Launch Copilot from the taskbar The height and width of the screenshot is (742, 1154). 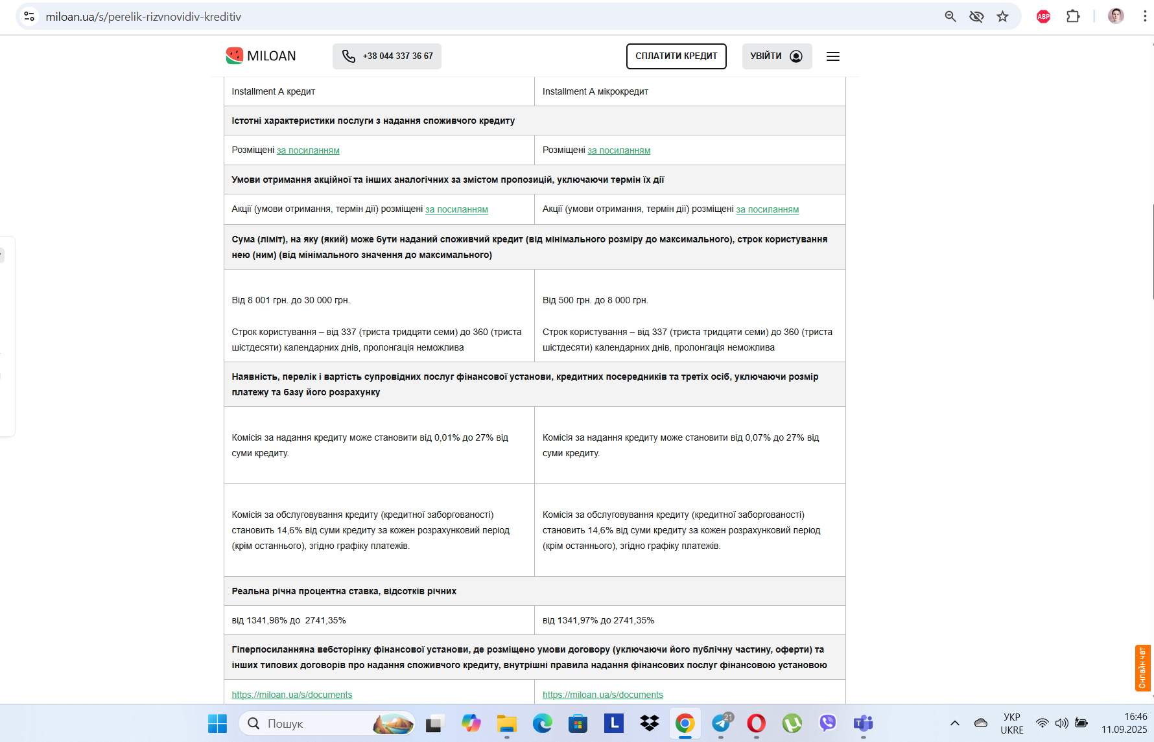(471, 723)
